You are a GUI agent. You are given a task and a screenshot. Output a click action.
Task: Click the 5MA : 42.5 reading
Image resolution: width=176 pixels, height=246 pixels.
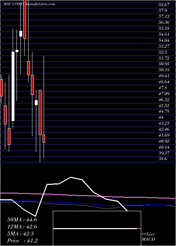[x=20, y=234]
